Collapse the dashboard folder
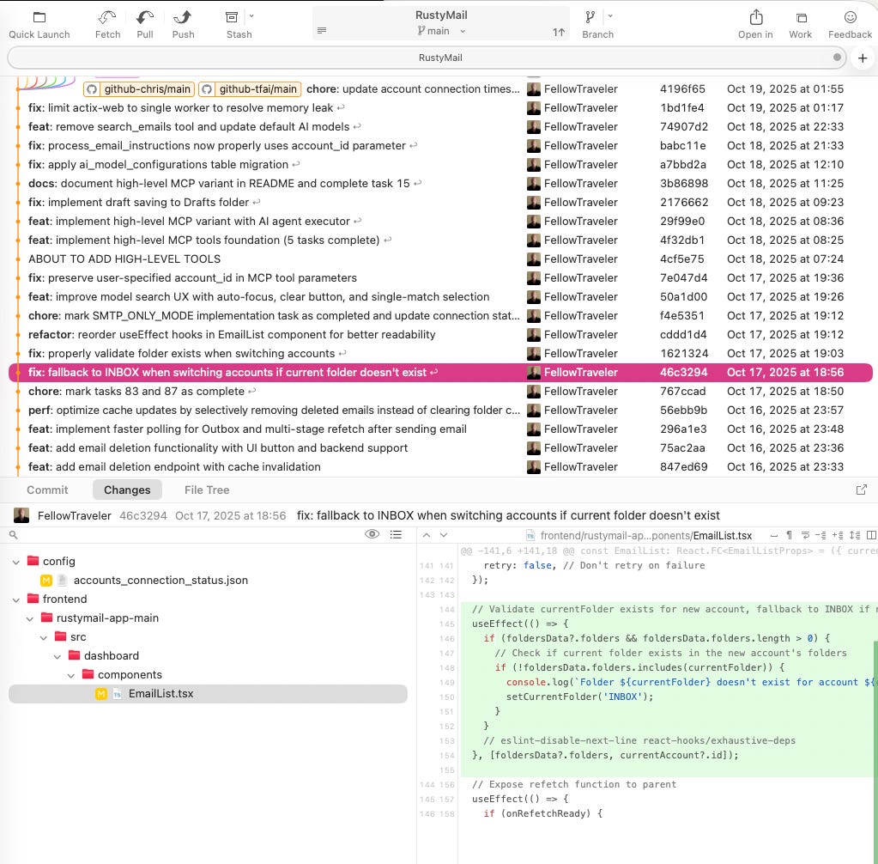 [x=58, y=656]
